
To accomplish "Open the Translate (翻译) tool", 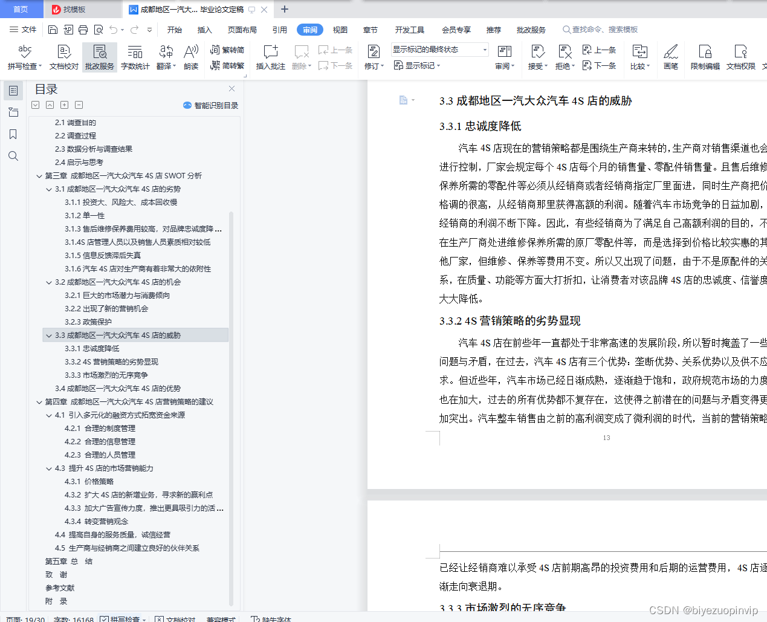I will click(x=166, y=57).
